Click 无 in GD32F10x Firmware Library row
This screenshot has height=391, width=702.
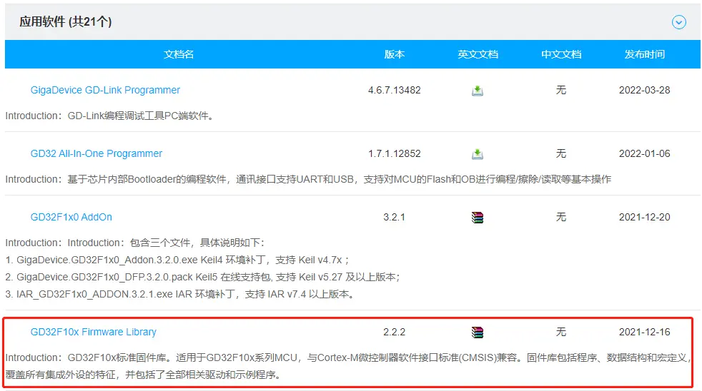tap(561, 332)
